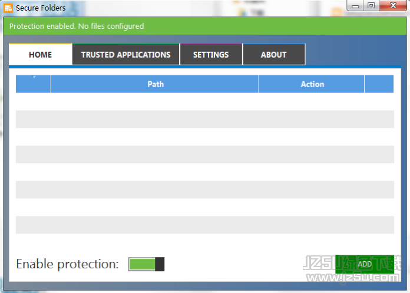
Task: Sort by the Action column header
Action: coord(312,84)
